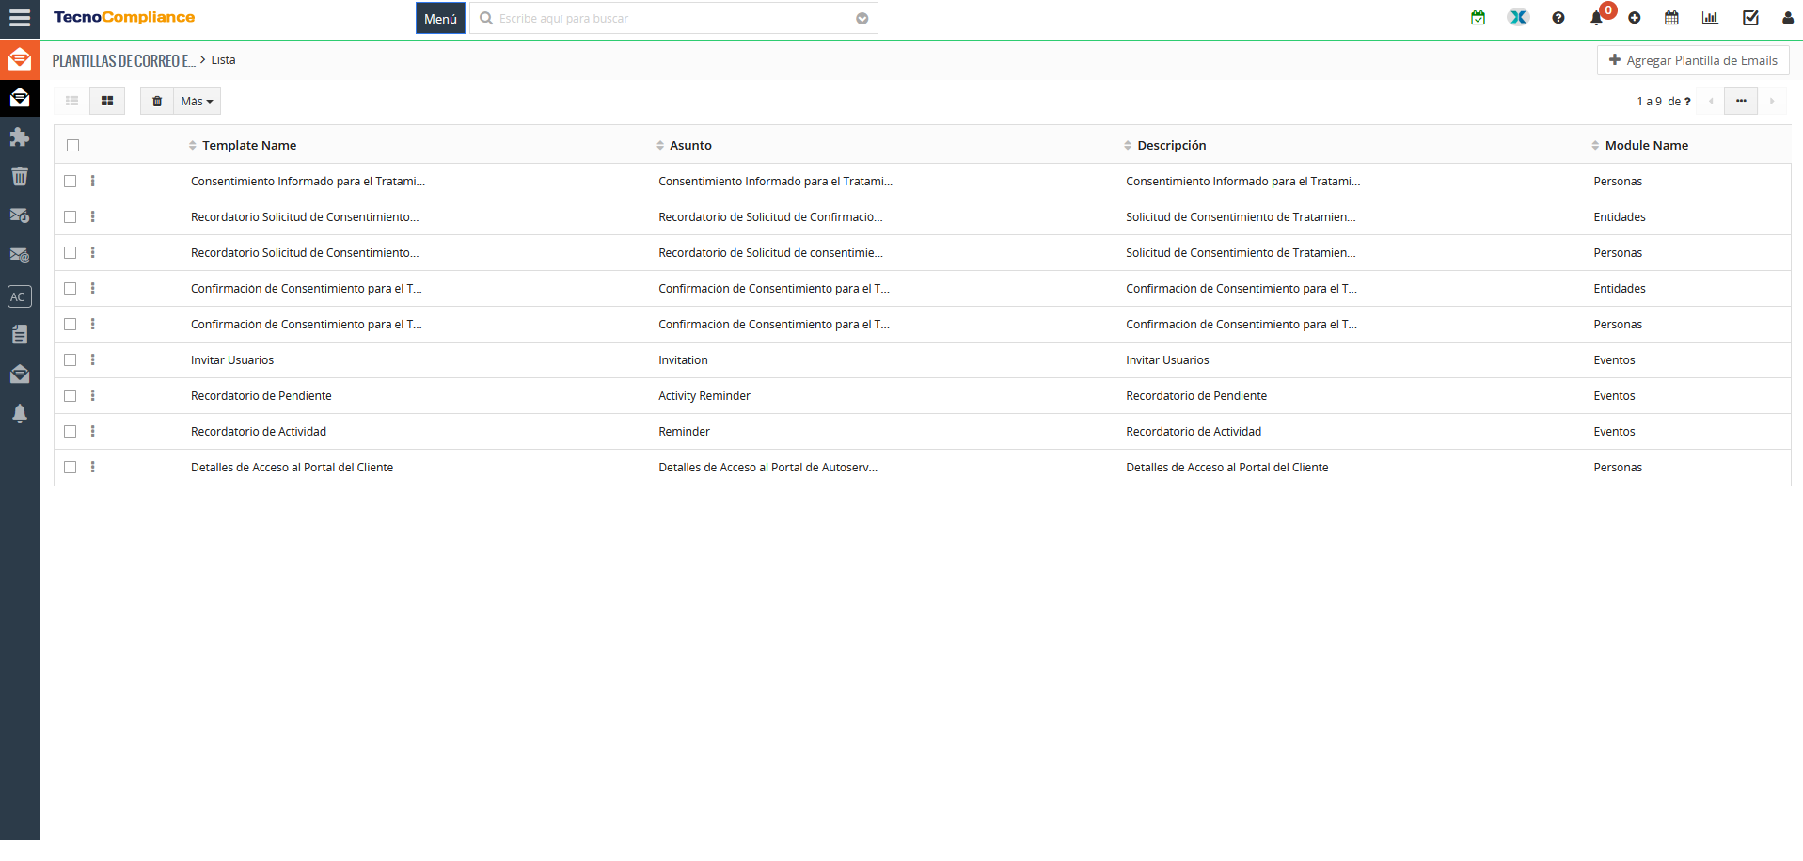Open row actions for Consentimiento Informado row
The image size is (1803, 861).
(x=92, y=181)
